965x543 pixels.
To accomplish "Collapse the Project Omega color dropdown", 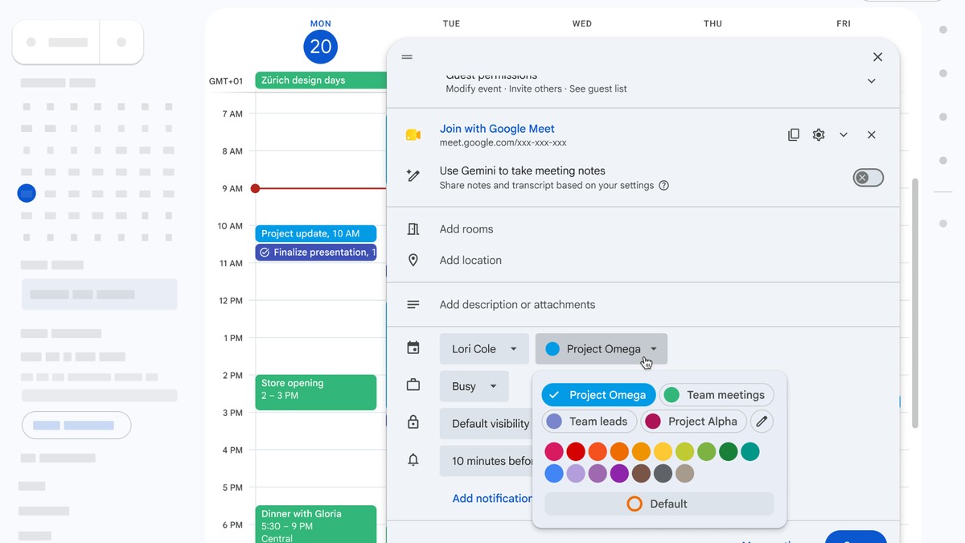I will 602,349.
